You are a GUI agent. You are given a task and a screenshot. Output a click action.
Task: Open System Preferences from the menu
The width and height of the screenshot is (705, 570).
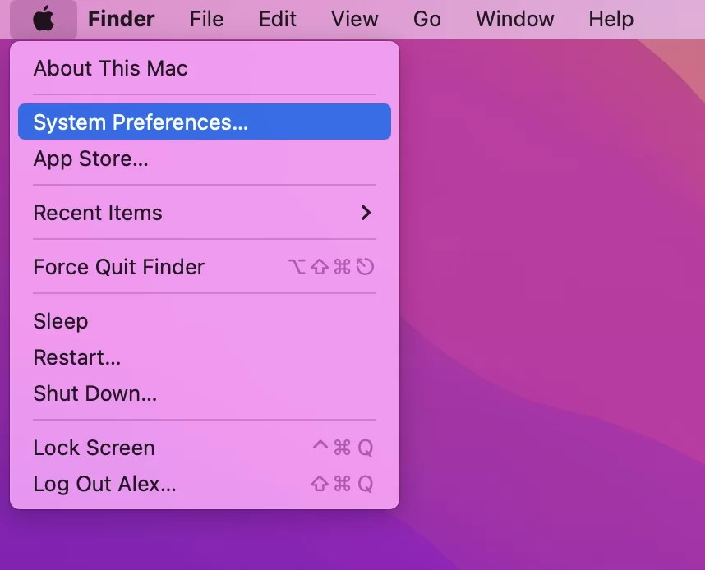(140, 122)
